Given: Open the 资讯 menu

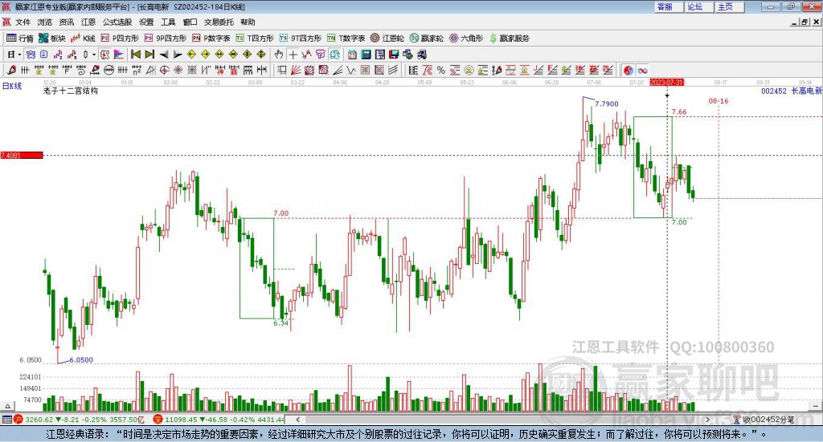Looking at the screenshot, I should 67,22.
